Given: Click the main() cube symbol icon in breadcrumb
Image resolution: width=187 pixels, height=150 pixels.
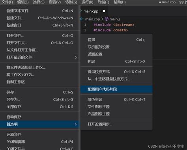Looking at the screenshot, I should [x=107, y=19].
